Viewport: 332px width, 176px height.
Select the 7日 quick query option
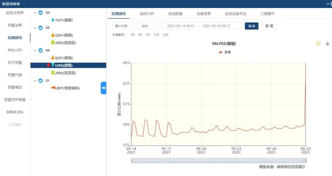(x=148, y=35)
